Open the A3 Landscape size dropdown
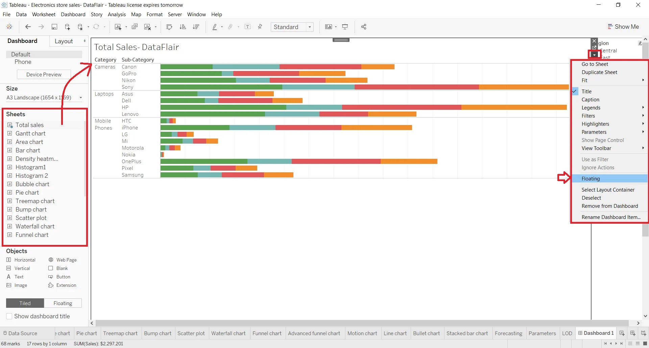 coord(80,98)
